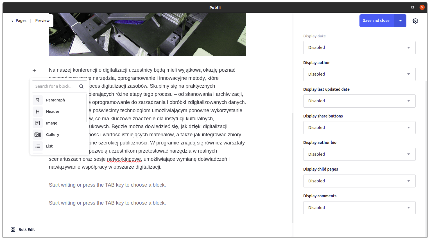
Task: Click the search magnifier icon in block picker
Action: (x=81, y=86)
